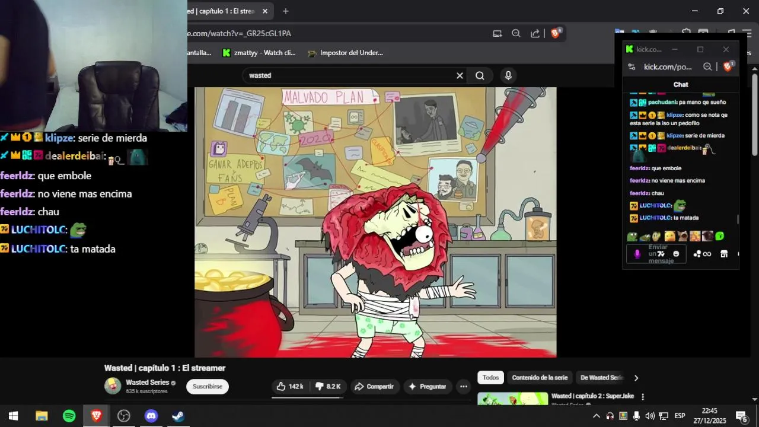Select the 'Todos' filter chip
The height and width of the screenshot is (427, 759).
coord(490,378)
